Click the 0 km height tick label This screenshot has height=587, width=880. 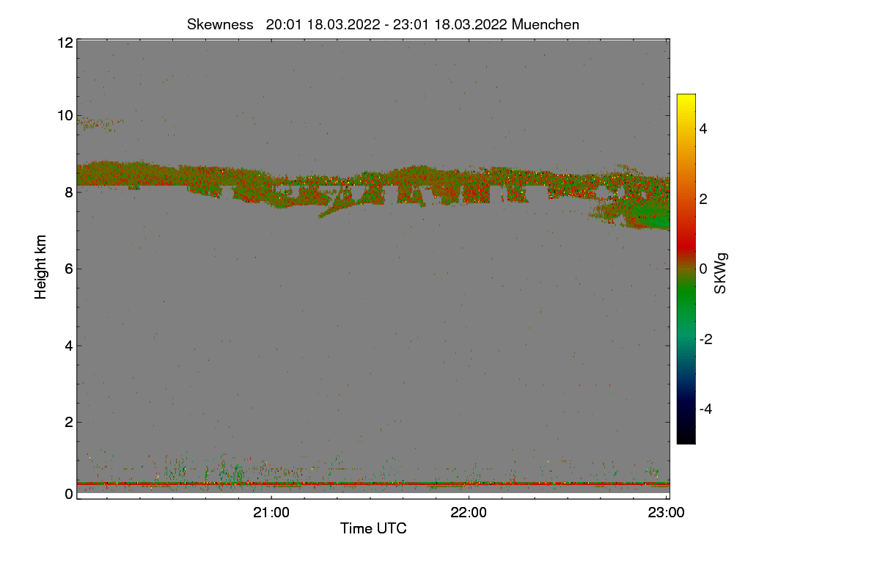pos(68,494)
